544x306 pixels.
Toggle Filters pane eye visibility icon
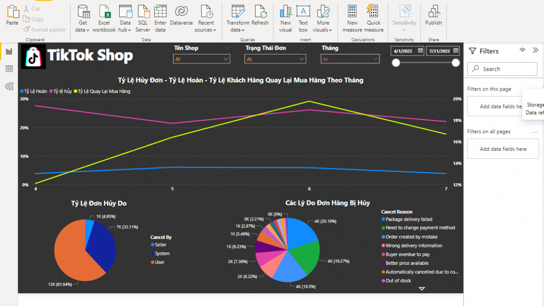coord(523,51)
